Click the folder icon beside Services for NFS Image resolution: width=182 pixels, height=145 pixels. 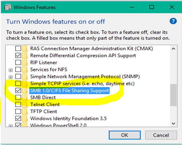25,69
